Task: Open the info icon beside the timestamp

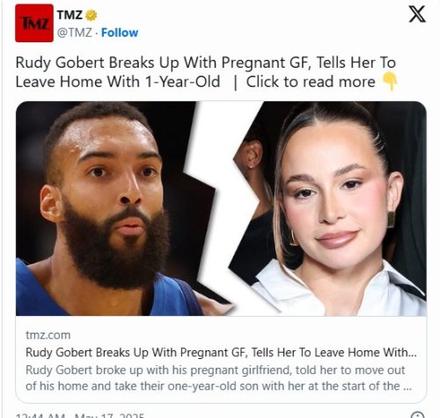Action: point(417,415)
